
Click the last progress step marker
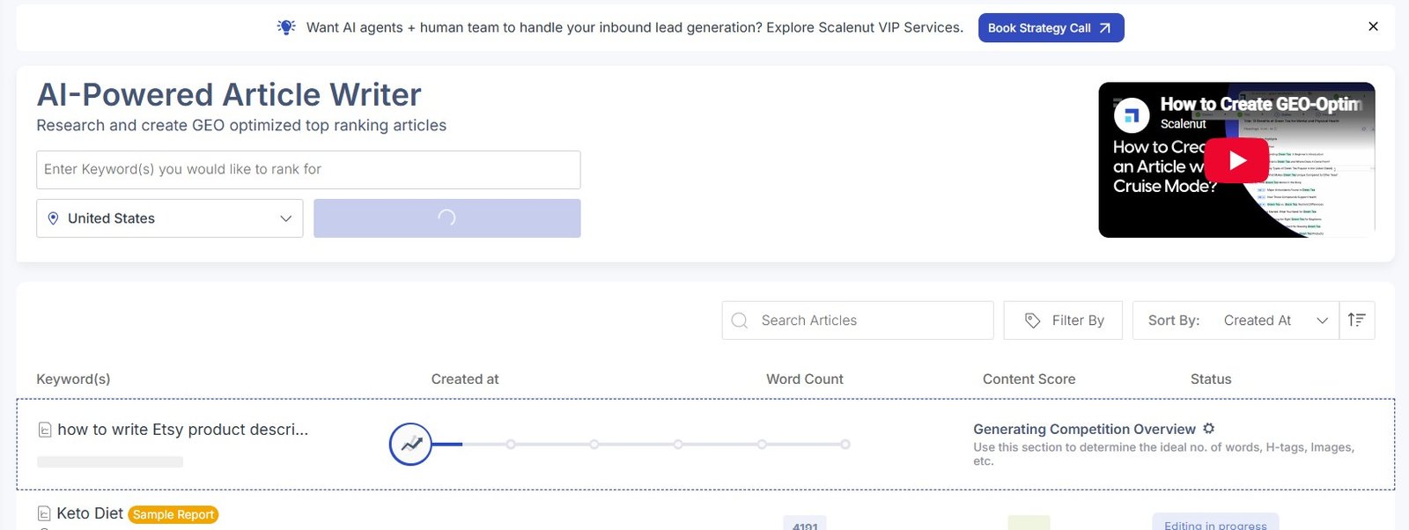(845, 445)
